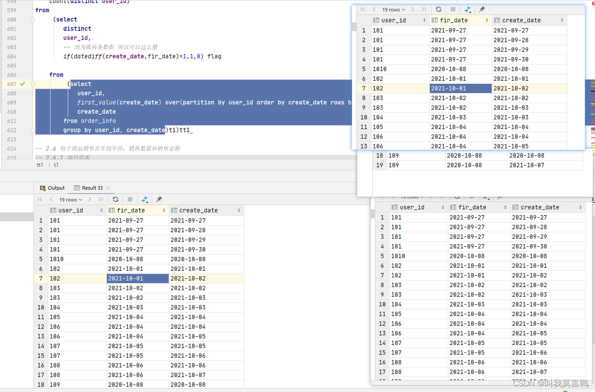Go to next page in top popup grid
Viewport: 595px width, 392px height.
point(413,9)
